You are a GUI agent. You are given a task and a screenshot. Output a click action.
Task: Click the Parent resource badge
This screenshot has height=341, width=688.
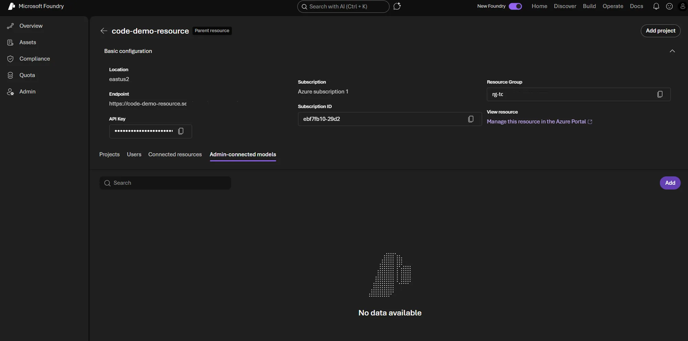pyautogui.click(x=212, y=31)
